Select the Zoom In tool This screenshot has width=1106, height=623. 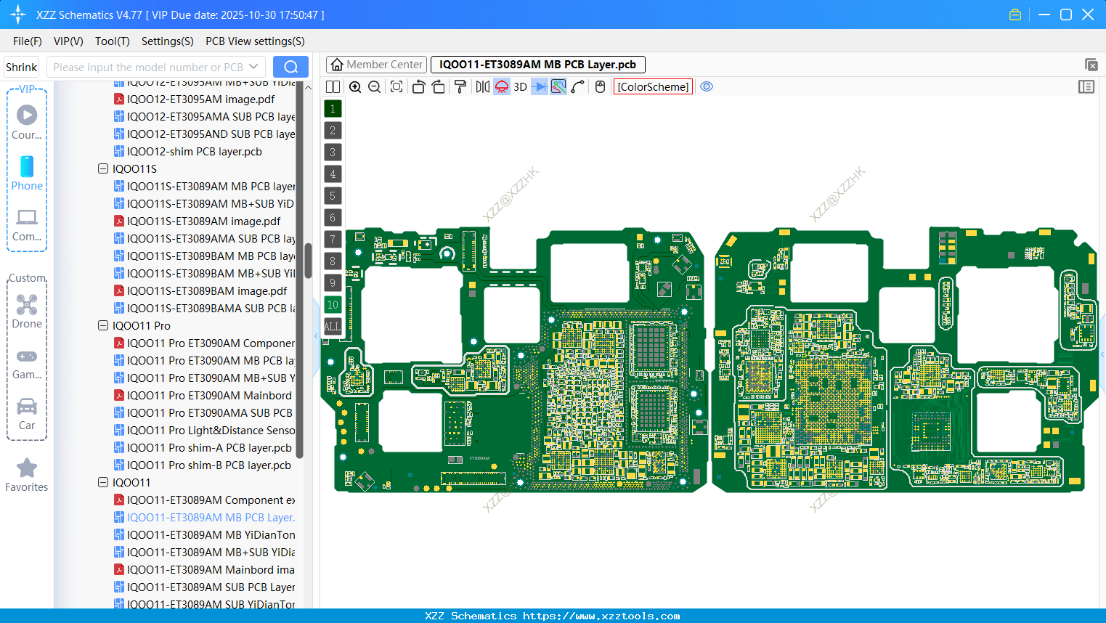tap(355, 86)
